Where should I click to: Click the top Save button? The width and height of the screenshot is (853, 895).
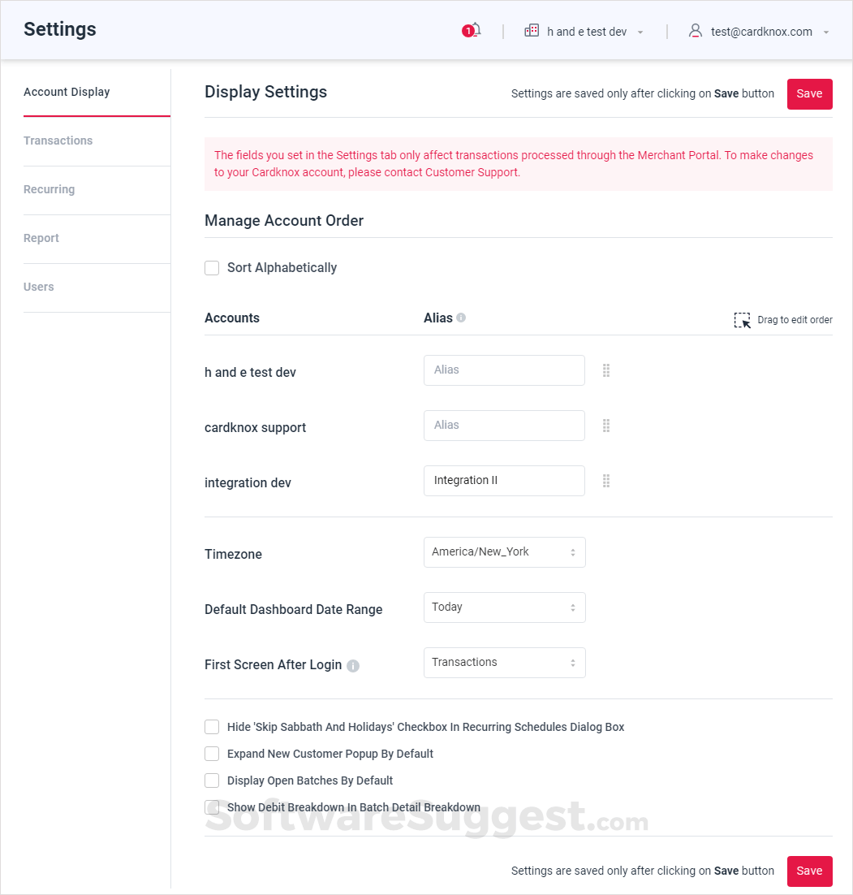(x=809, y=93)
